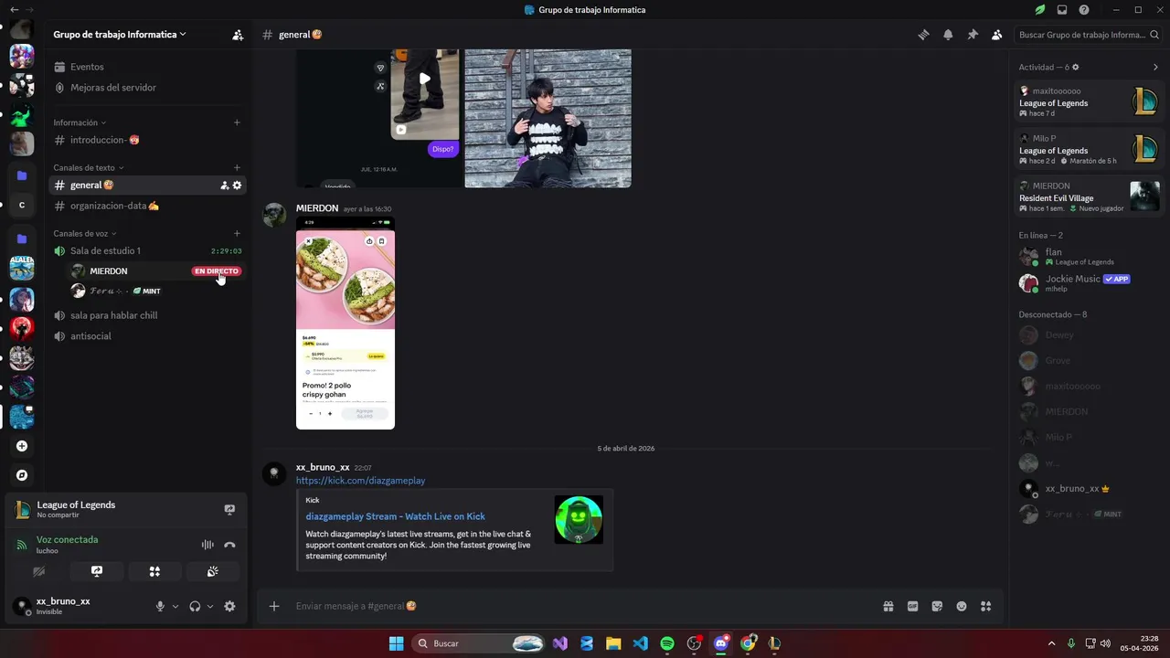Open the kick.com/diazgameplay link
This screenshot has width=1170, height=658.
[x=360, y=481]
